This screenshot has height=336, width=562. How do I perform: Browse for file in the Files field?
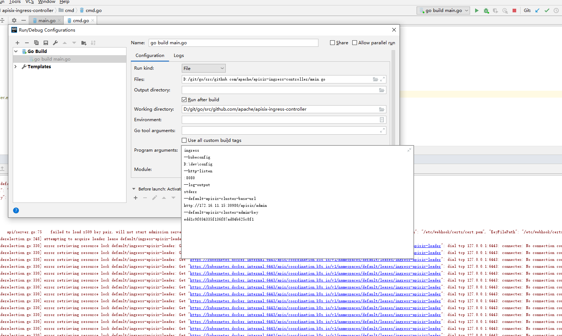pos(376,79)
